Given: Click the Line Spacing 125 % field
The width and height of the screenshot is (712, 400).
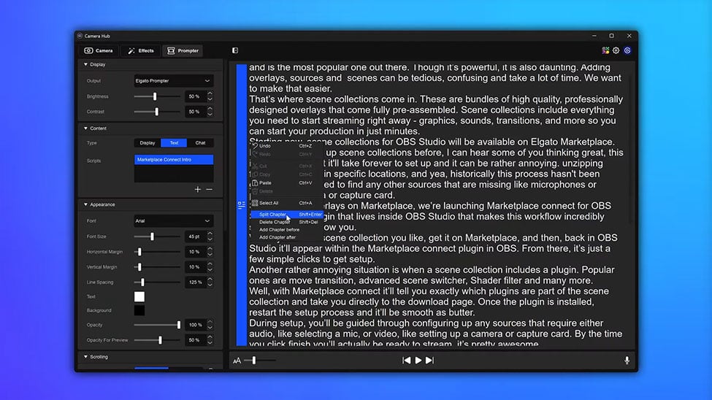Looking at the screenshot, I should pyautogui.click(x=194, y=282).
